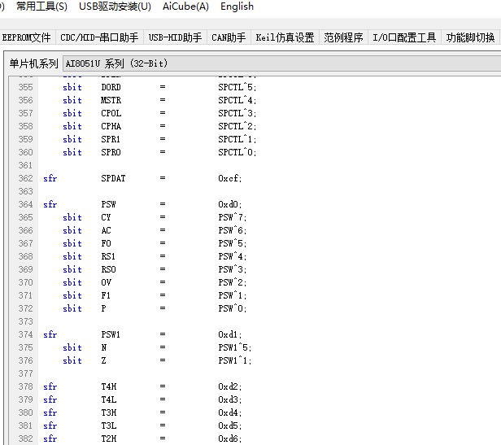Click the 0xd0 address value
501x445 pixels.
[230, 204]
